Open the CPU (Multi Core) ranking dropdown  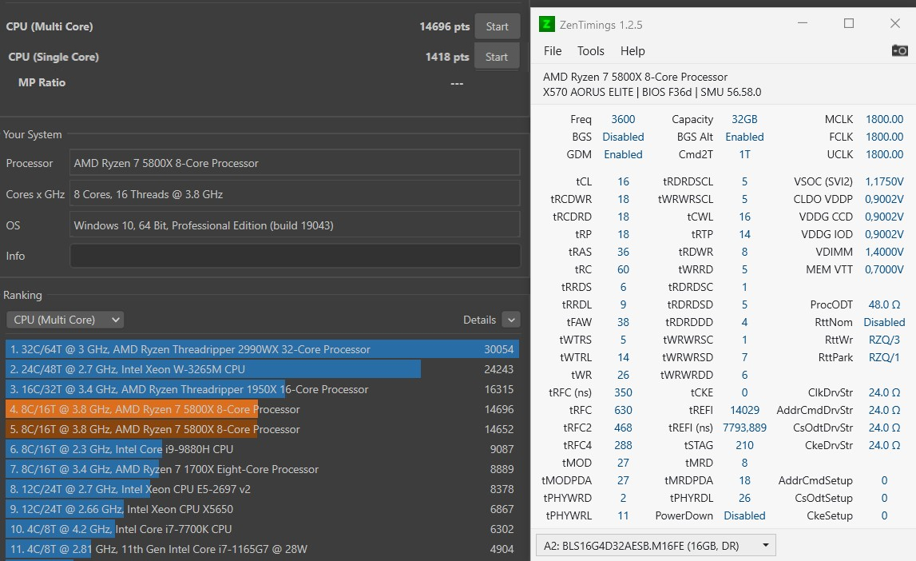(x=65, y=320)
